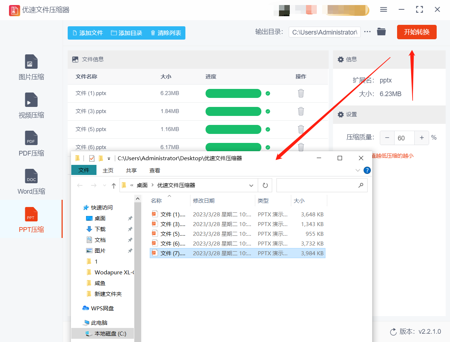Sort by 修改日期 column header
Viewport: 450px width, 342px height.
(x=222, y=201)
